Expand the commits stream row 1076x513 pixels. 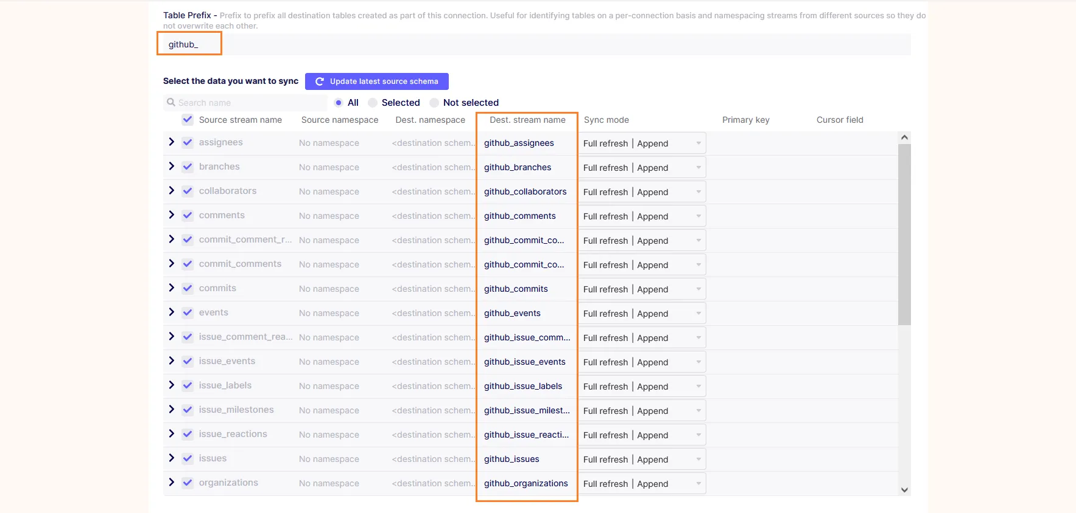(x=171, y=287)
